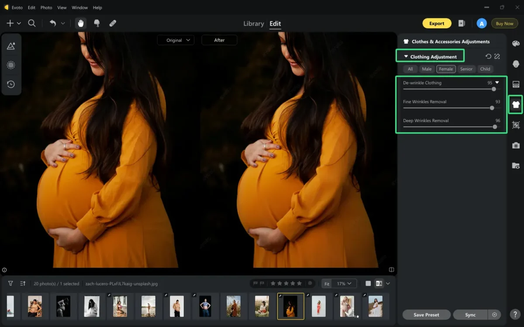Viewport: 524px width, 327px height.
Task: Select the bandage healing tool
Action: 113,24
